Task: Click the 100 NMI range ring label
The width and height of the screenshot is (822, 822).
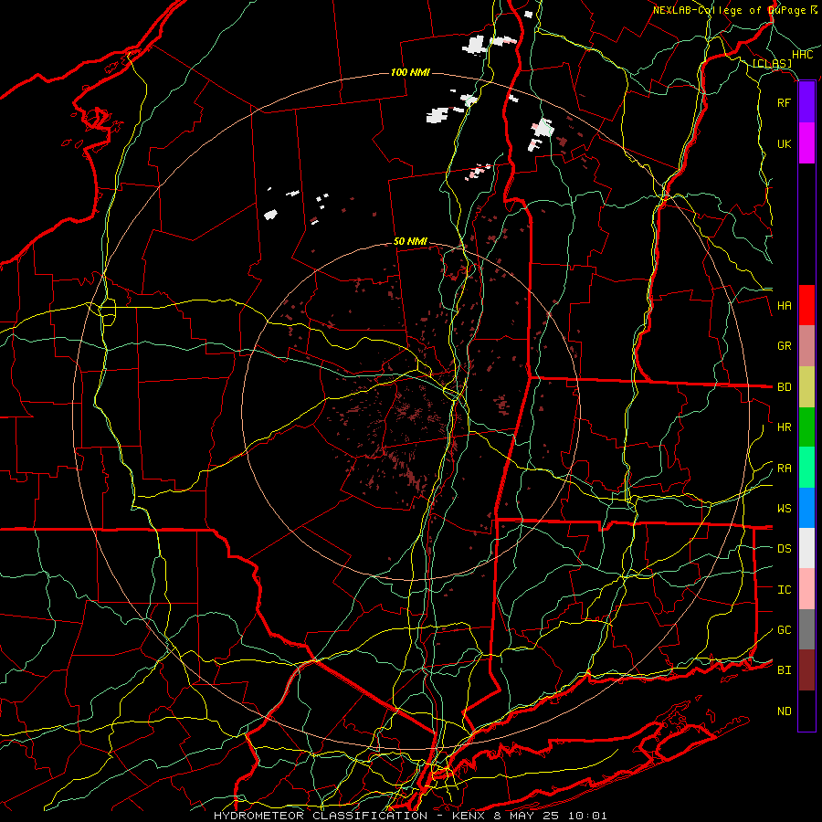Action: pos(410,72)
